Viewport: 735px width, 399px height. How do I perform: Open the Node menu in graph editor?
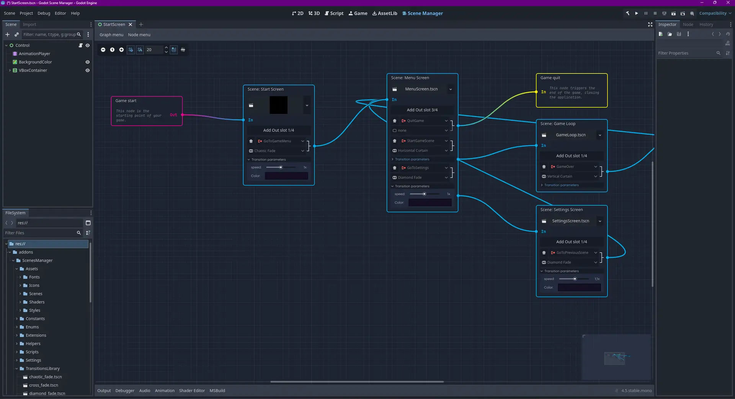coord(139,35)
